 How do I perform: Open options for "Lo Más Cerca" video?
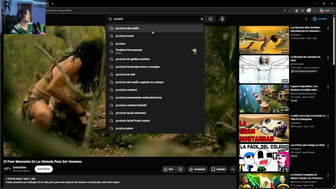[328, 117]
